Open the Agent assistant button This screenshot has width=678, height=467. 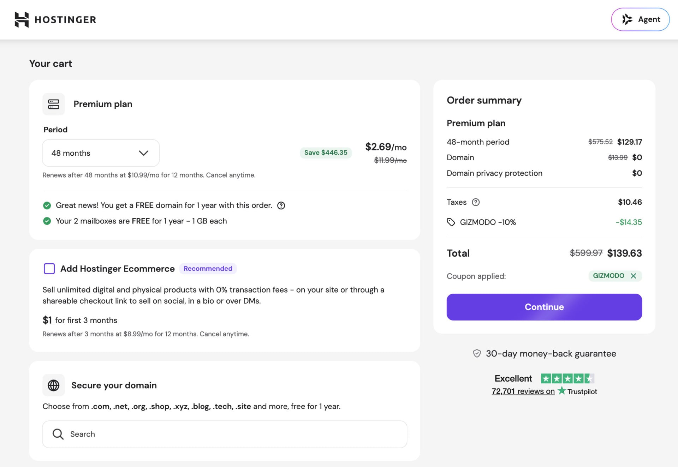[x=640, y=19]
